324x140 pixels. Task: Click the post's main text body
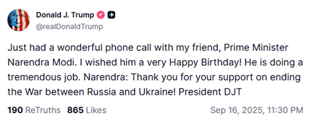click(152, 70)
